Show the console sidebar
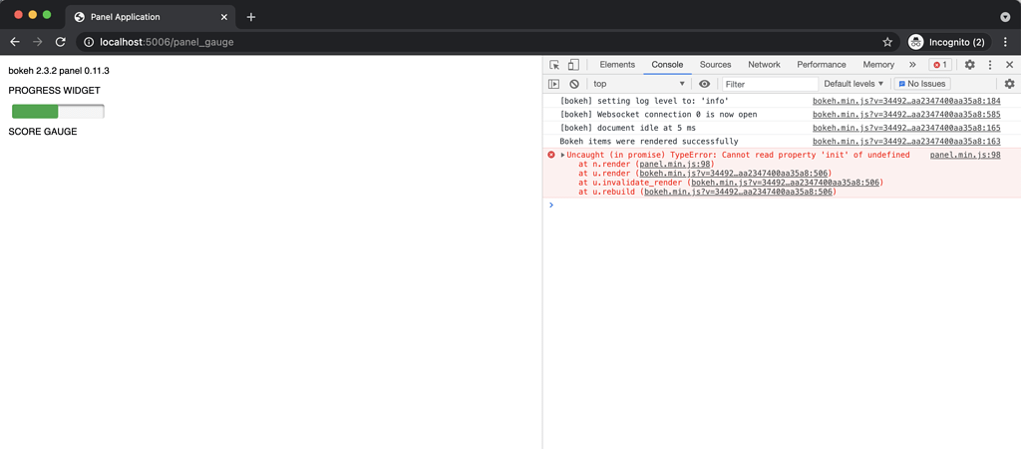 click(x=554, y=84)
